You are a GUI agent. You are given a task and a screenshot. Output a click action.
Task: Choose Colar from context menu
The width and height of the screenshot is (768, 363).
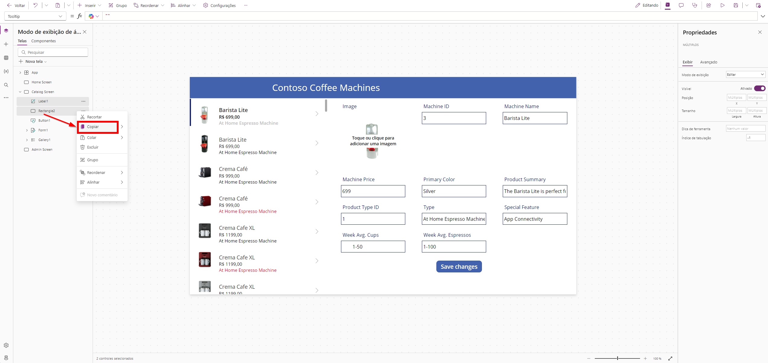(x=102, y=137)
